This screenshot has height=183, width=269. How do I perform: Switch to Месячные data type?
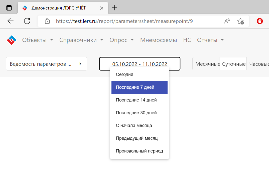206,64
